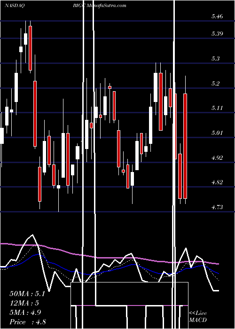
Task: Click the 5MA : 4.9 readout
Action: (25, 313)
